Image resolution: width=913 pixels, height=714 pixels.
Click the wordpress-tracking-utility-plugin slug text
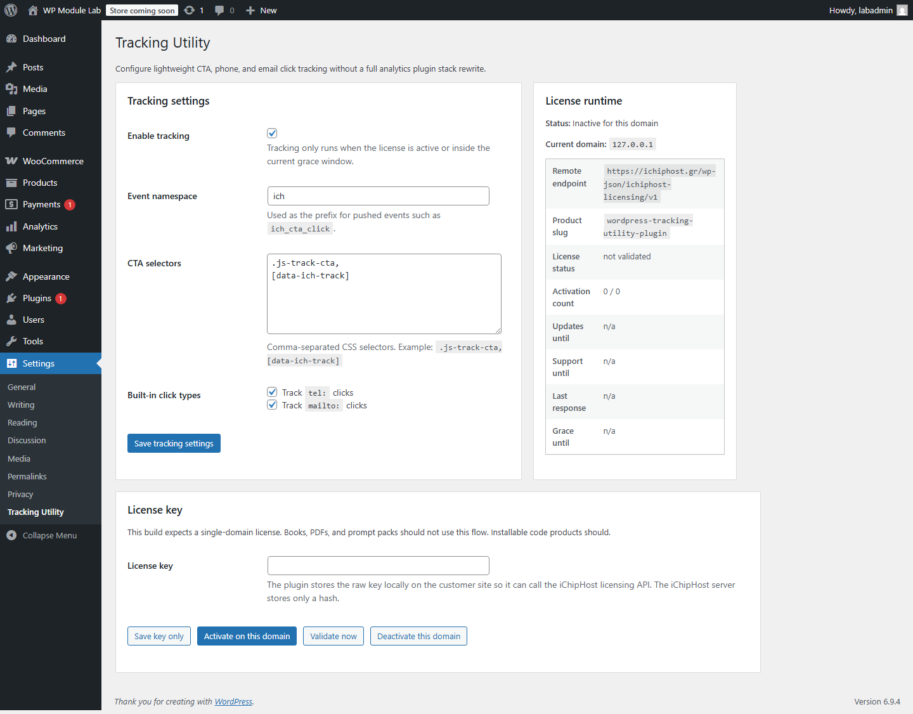[x=648, y=227]
